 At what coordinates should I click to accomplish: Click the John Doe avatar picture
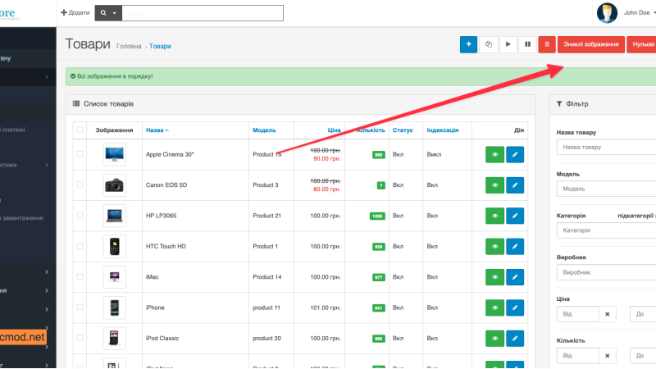pyautogui.click(x=607, y=12)
